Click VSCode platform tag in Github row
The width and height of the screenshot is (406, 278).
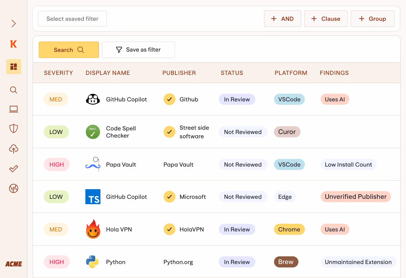[289, 99]
